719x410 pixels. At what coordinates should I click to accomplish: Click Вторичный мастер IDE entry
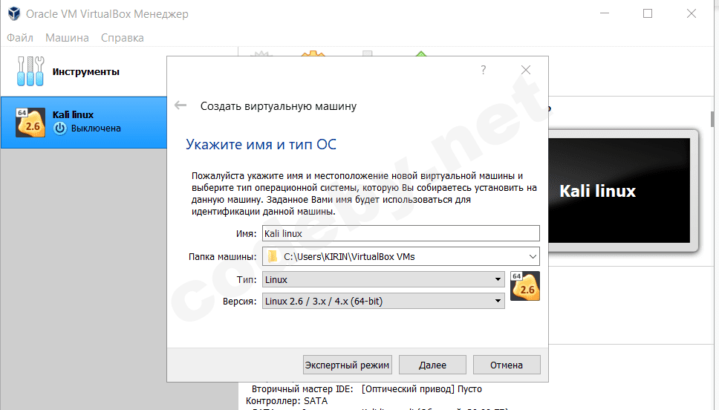(x=367, y=389)
